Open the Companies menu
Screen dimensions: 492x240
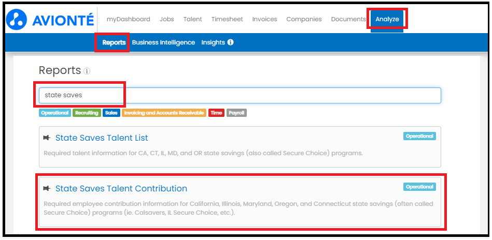[304, 19]
